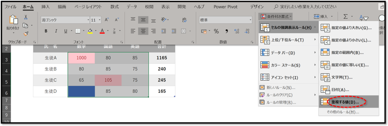Open 上位/下位ルール submenu

point(288,40)
